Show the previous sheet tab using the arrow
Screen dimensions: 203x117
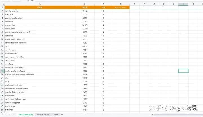pyautogui.click(x=6, y=114)
